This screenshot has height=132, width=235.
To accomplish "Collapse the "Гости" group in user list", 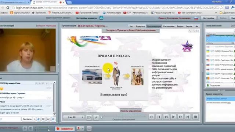I will [x=207, y=43].
